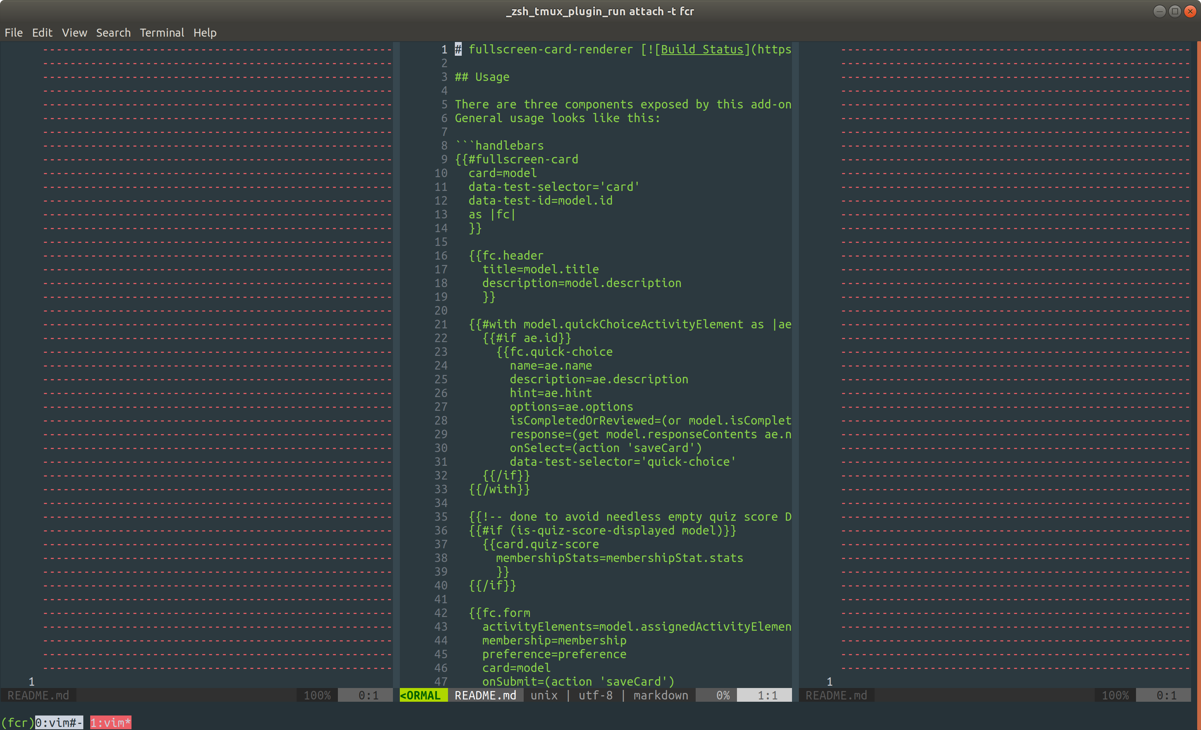1201x730 pixels.
Task: Open the Terminal menu
Action: pyautogui.click(x=162, y=32)
